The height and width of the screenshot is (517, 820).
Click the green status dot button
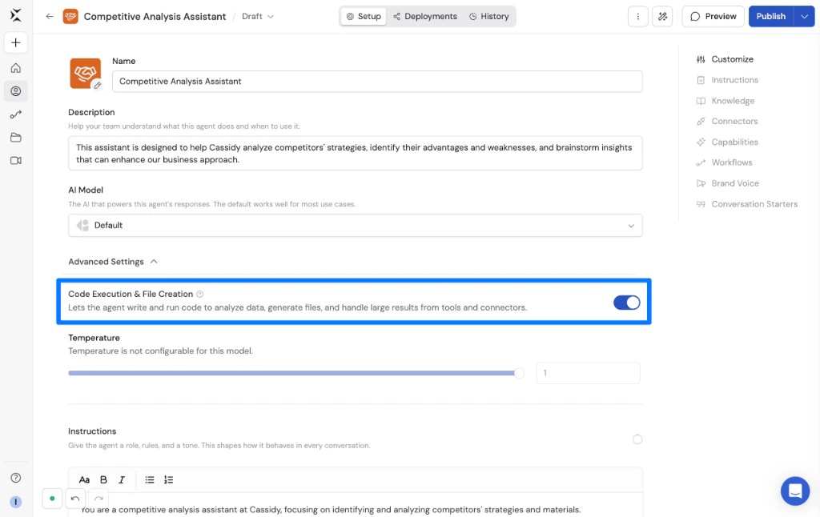click(52, 499)
